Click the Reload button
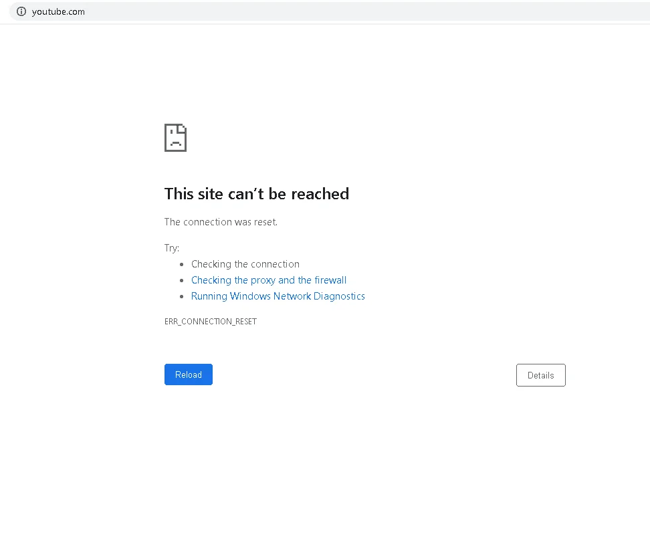Image resolution: width=650 pixels, height=543 pixels. (188, 374)
